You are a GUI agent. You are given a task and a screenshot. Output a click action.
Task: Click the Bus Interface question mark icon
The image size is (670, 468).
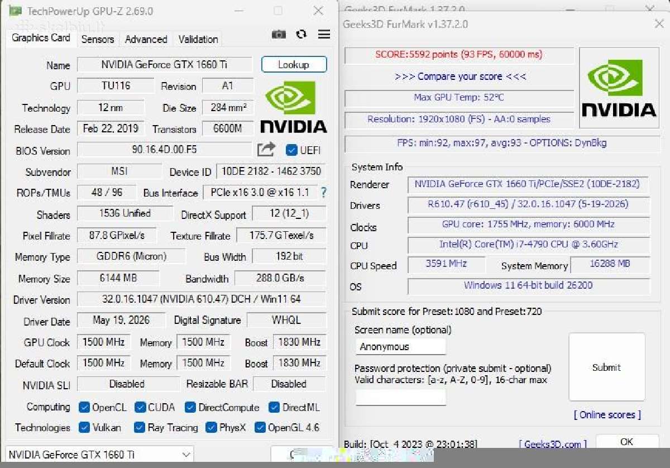323,193
